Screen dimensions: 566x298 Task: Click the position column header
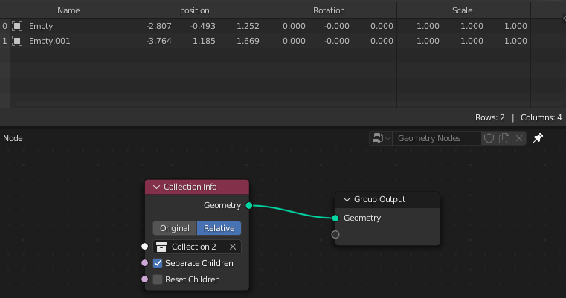(195, 10)
